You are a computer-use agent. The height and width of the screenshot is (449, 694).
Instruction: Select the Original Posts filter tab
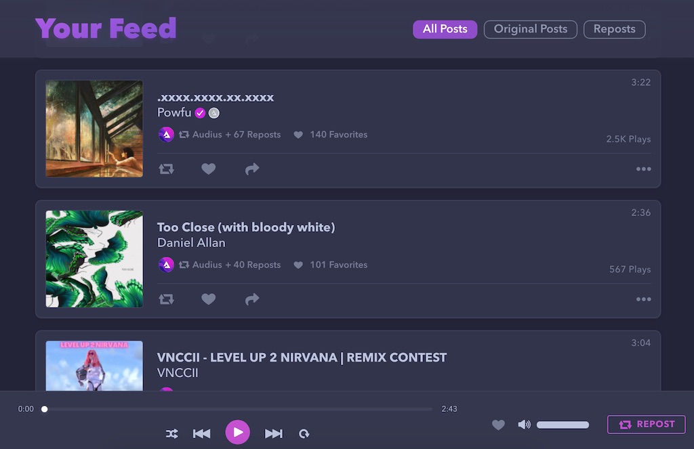click(530, 29)
